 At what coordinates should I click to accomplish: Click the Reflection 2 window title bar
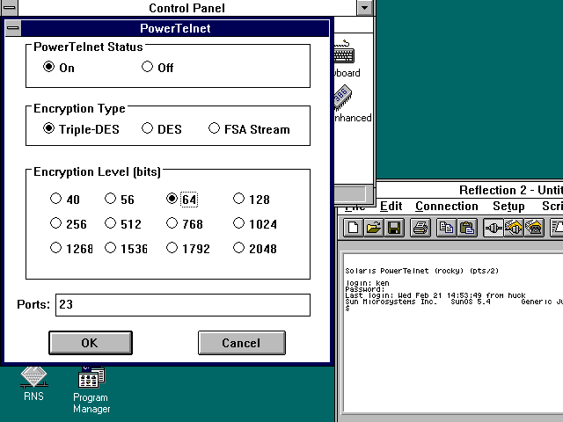coord(470,190)
